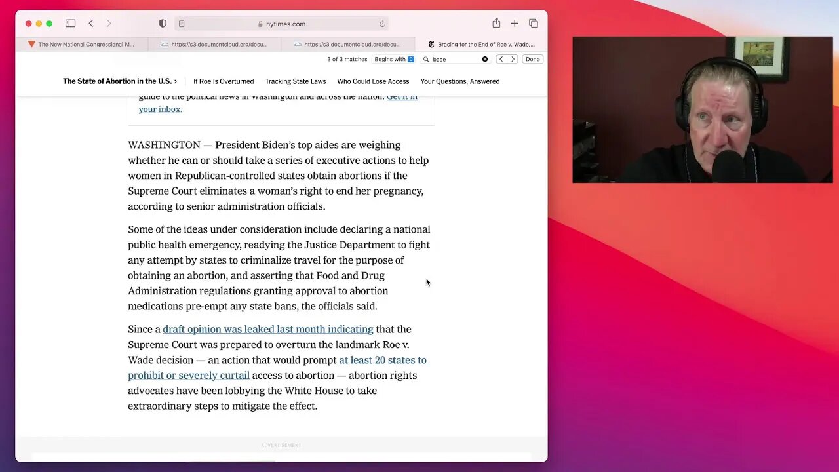Viewport: 839px width, 472px height.
Task: Switch to The New National Congressional tab
Action: coord(81,45)
